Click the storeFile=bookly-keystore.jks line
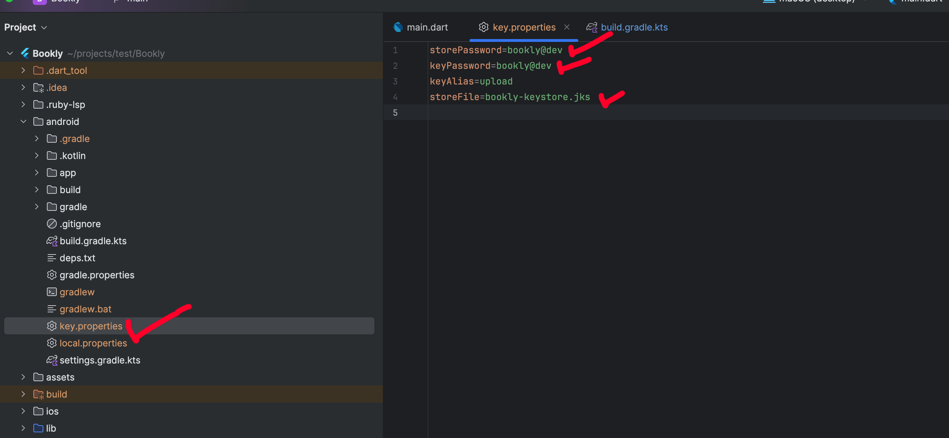 [510, 97]
